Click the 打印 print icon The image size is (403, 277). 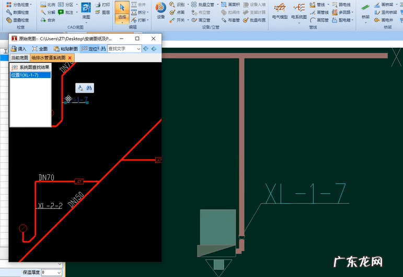click(102, 4)
